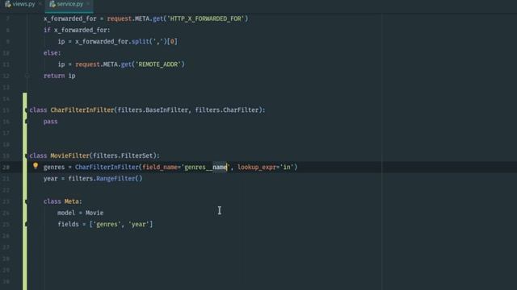Click line number 23 in the gutter
517x290 pixels.
click(6, 201)
